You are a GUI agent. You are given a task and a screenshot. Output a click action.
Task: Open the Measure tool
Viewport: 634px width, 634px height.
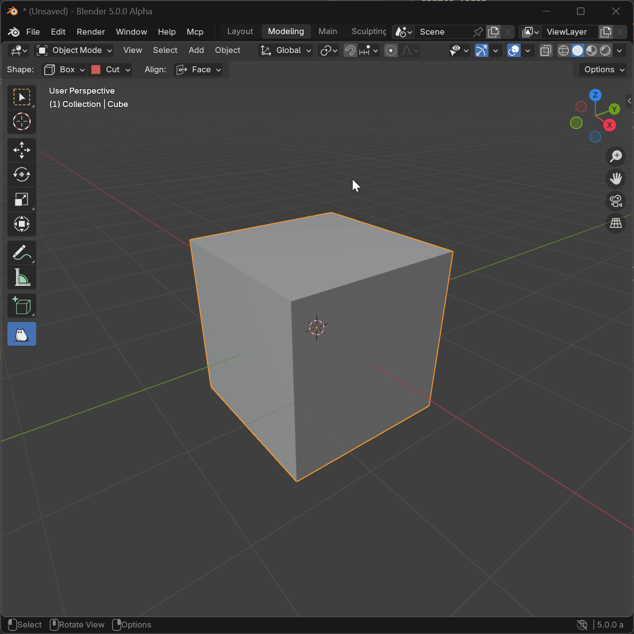tap(22, 277)
